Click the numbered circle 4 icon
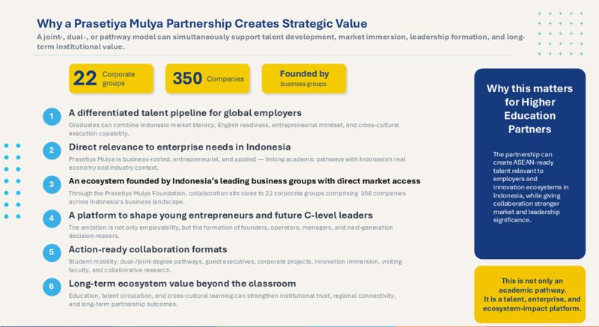 52,219
